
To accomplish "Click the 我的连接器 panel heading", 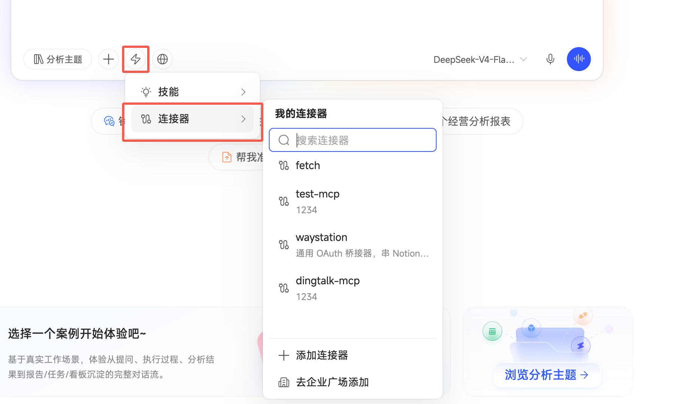I will click(x=301, y=113).
